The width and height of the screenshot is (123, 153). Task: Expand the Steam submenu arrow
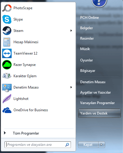(71, 31)
